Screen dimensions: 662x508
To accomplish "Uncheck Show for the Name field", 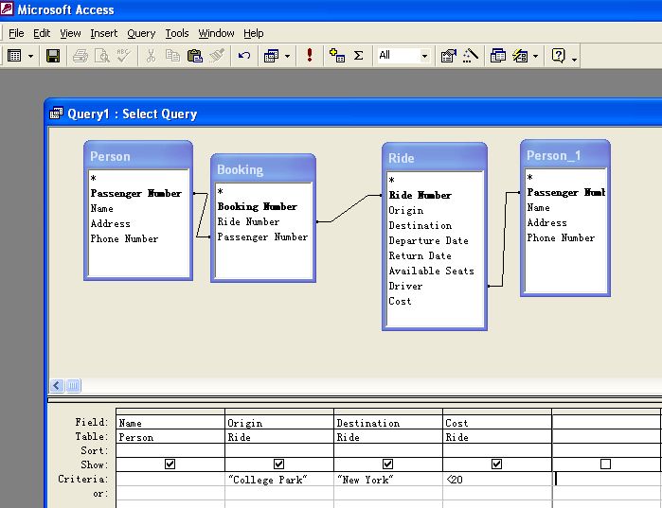I will click(x=170, y=464).
